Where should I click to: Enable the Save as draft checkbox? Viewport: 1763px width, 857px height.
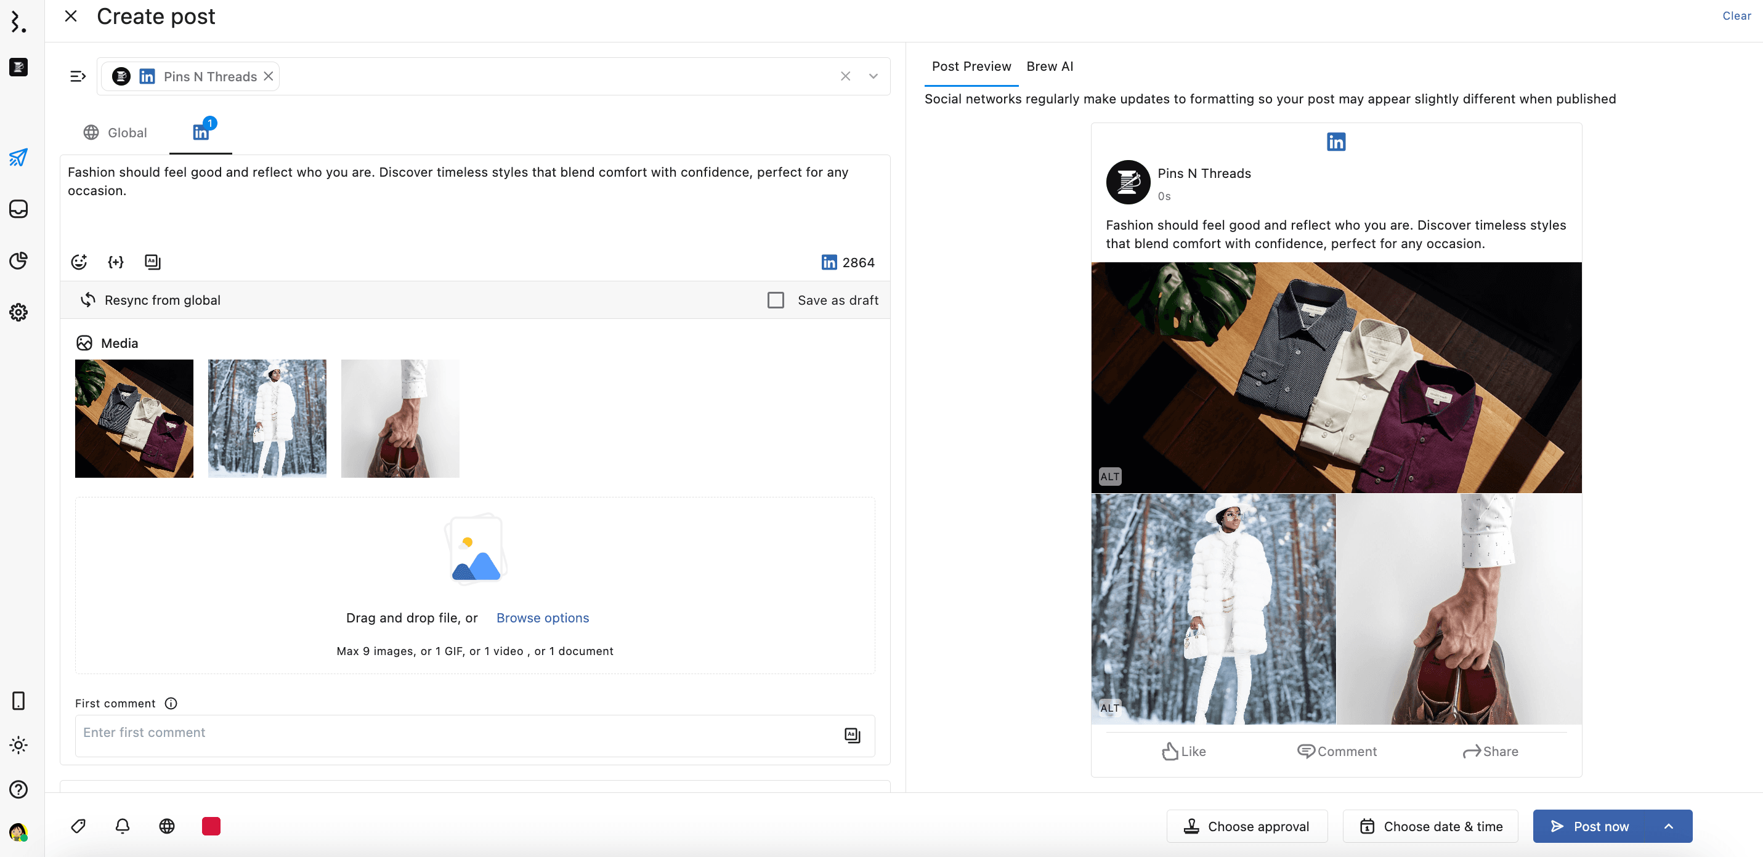pyautogui.click(x=776, y=300)
